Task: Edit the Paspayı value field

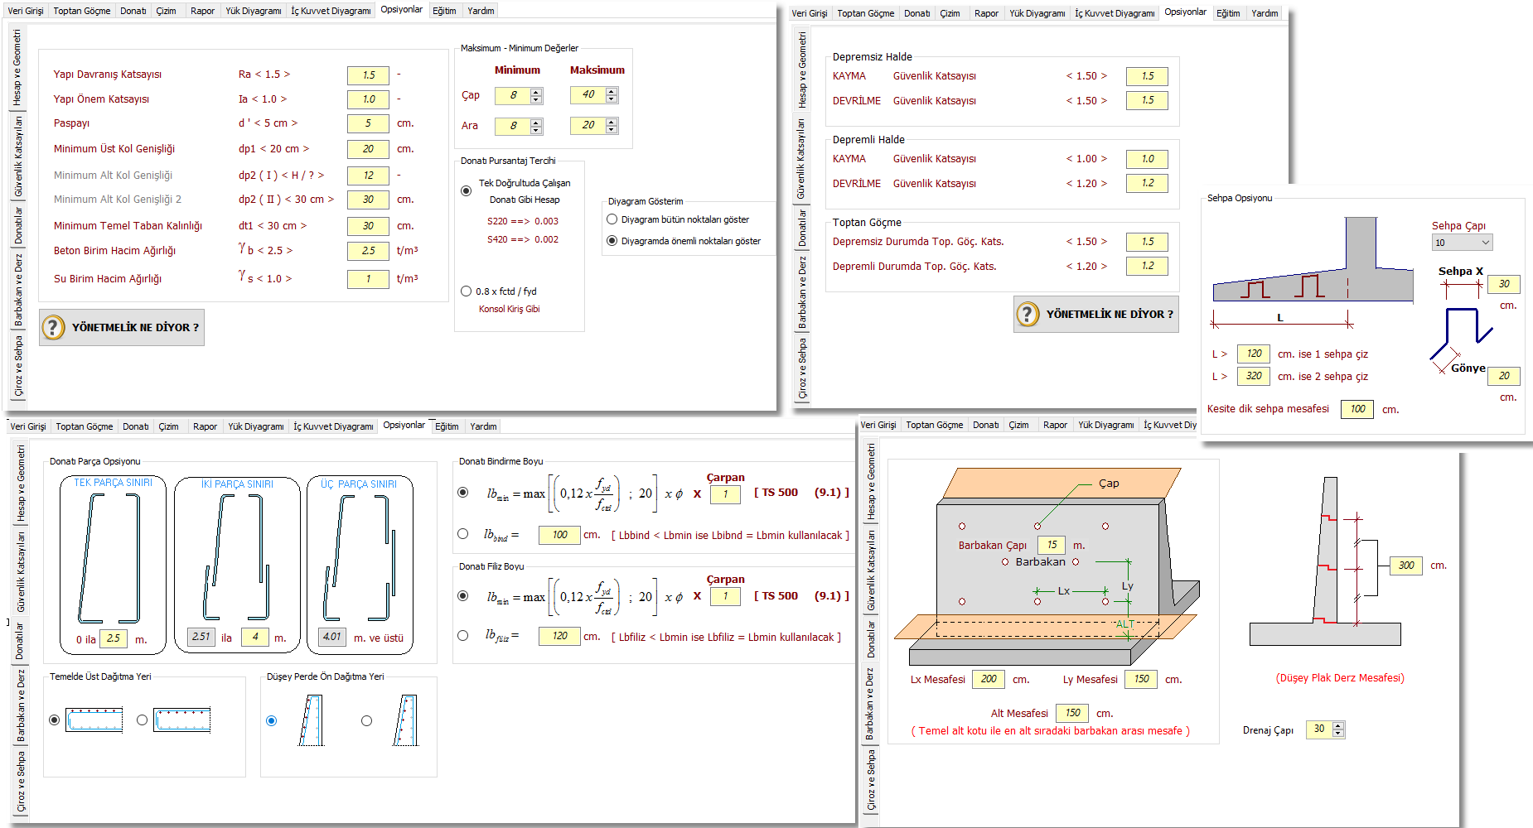Action: (368, 123)
